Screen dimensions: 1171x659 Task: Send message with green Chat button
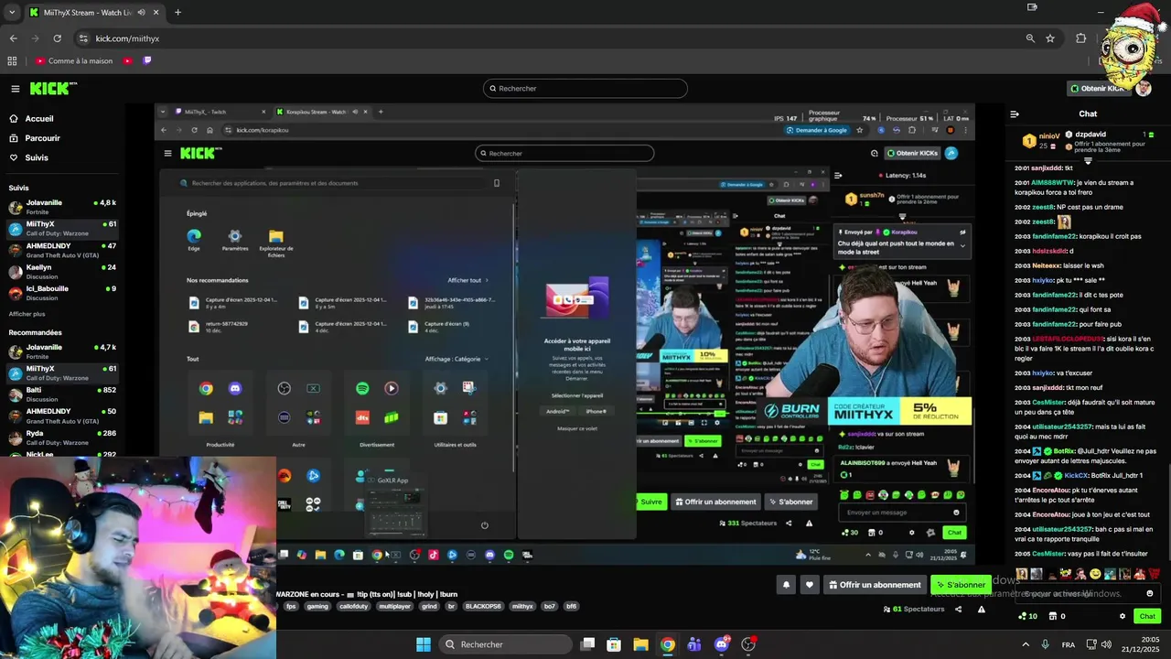(1147, 616)
